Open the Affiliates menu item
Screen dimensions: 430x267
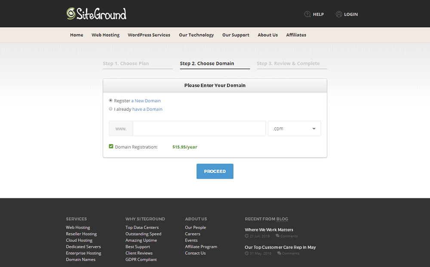pos(296,35)
